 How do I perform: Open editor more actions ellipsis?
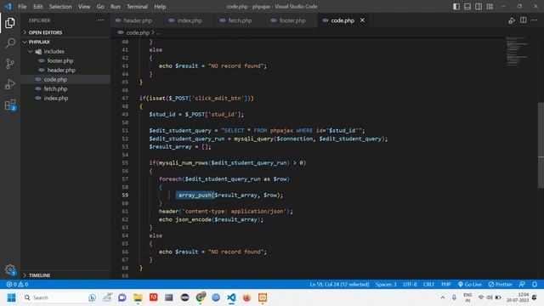click(x=535, y=20)
